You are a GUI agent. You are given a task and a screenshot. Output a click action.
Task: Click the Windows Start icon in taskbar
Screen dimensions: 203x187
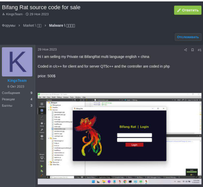click(93, 182)
